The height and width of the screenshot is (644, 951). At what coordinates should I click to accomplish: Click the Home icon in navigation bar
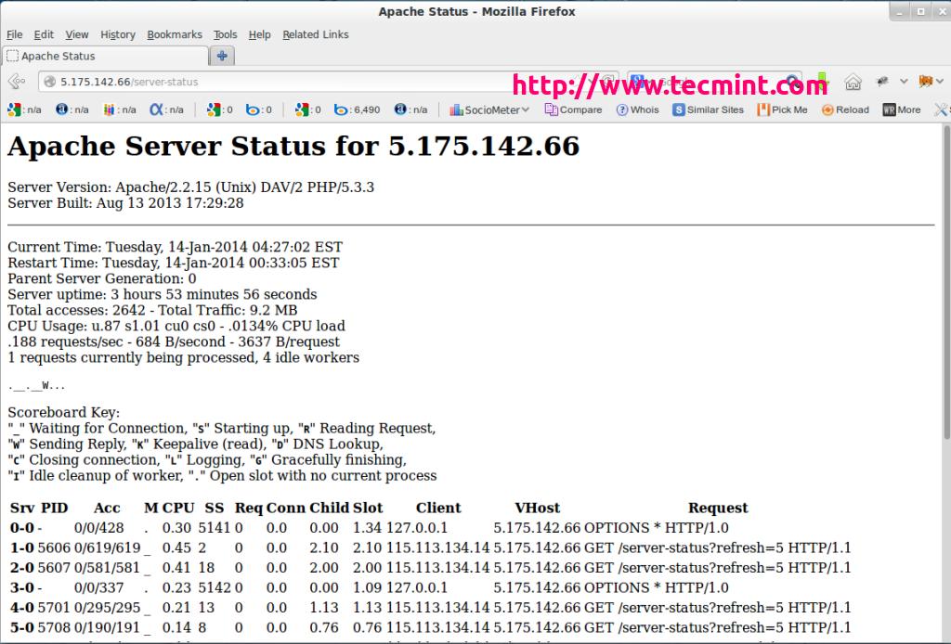(853, 82)
